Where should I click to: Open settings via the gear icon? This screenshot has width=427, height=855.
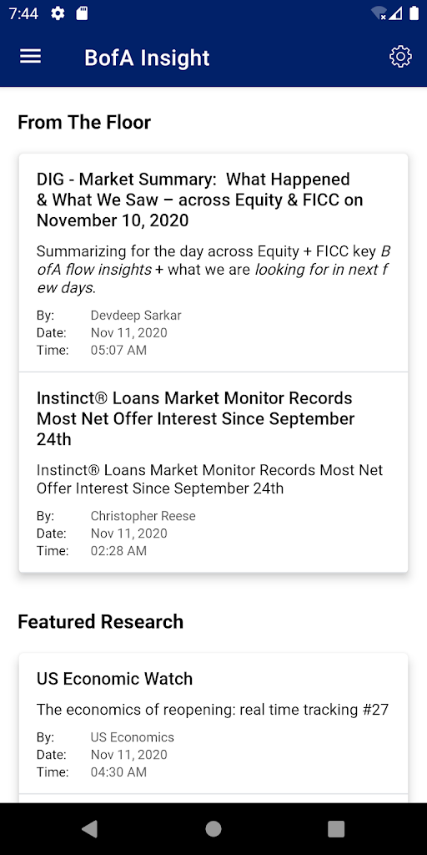[x=400, y=57]
